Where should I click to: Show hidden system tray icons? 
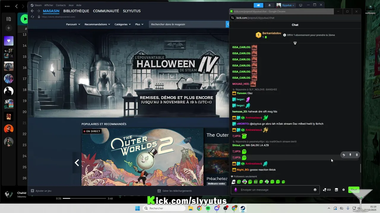click(x=329, y=208)
